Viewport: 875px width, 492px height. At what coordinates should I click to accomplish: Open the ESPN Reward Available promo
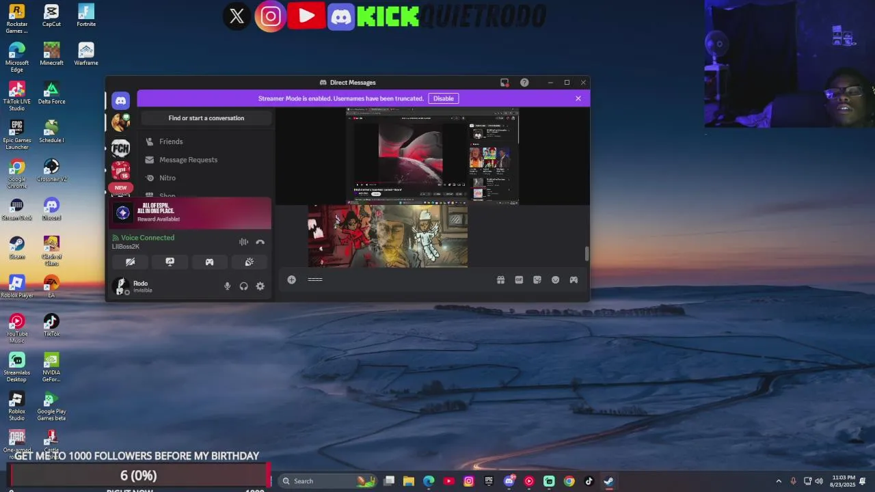pyautogui.click(x=191, y=213)
